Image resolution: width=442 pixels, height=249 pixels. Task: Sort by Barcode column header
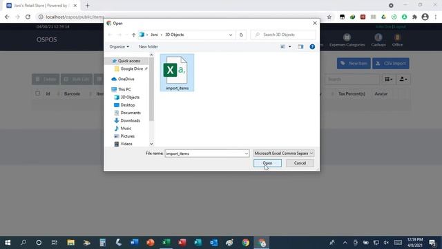72,94
